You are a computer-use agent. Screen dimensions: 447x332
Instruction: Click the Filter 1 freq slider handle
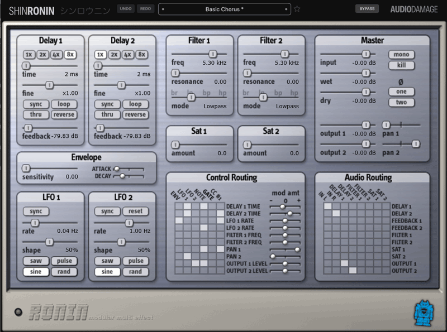213,54
